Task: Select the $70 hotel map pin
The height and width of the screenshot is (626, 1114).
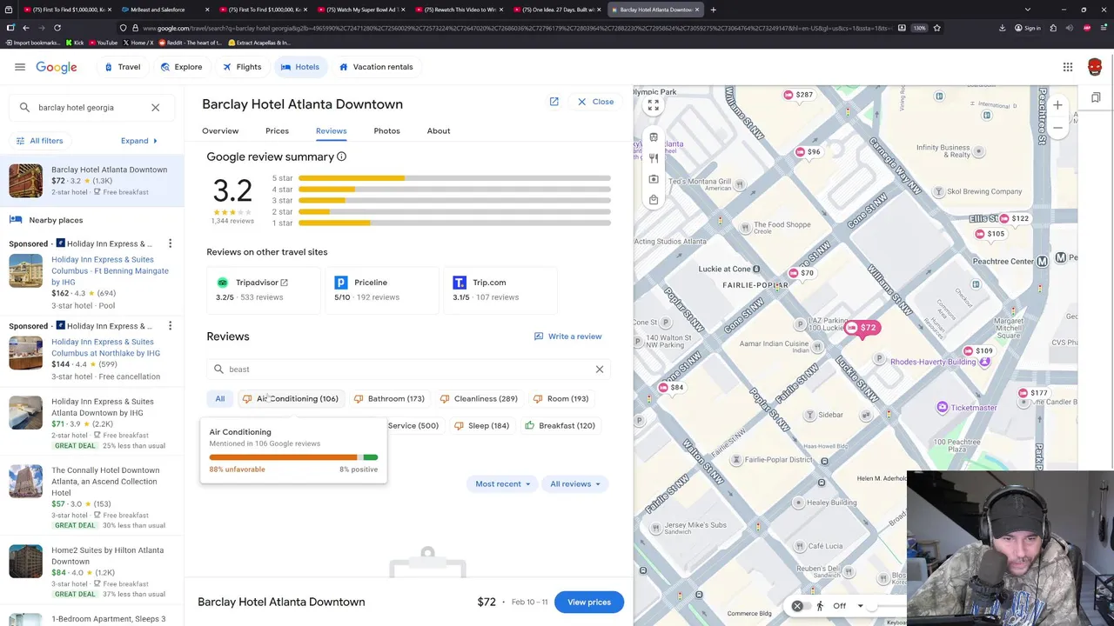Action: click(801, 273)
